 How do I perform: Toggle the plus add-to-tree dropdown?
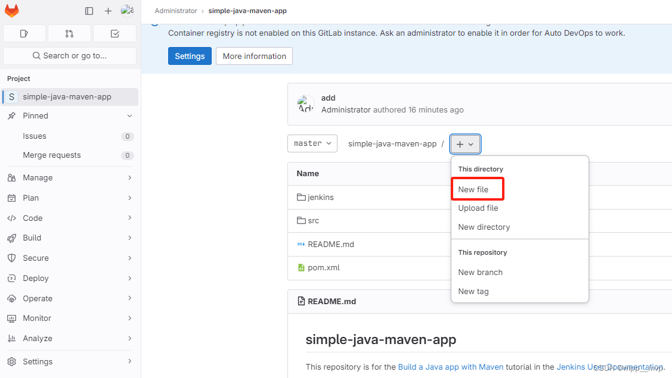coord(465,144)
